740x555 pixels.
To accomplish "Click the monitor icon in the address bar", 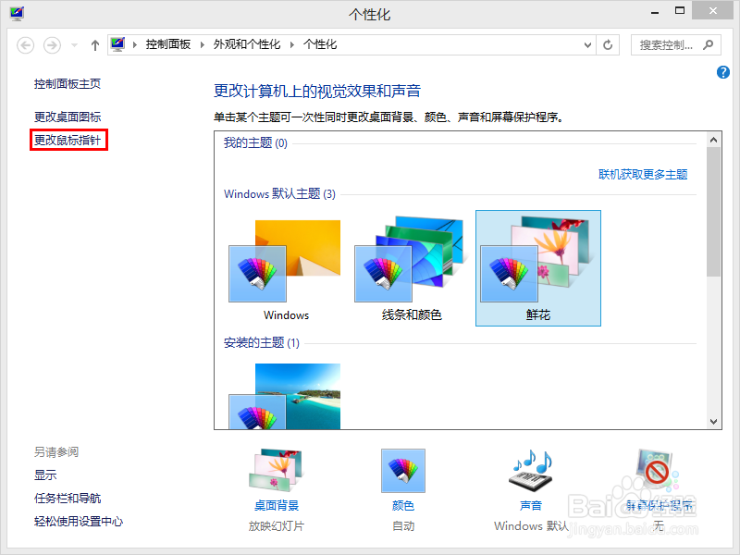I will [x=117, y=44].
